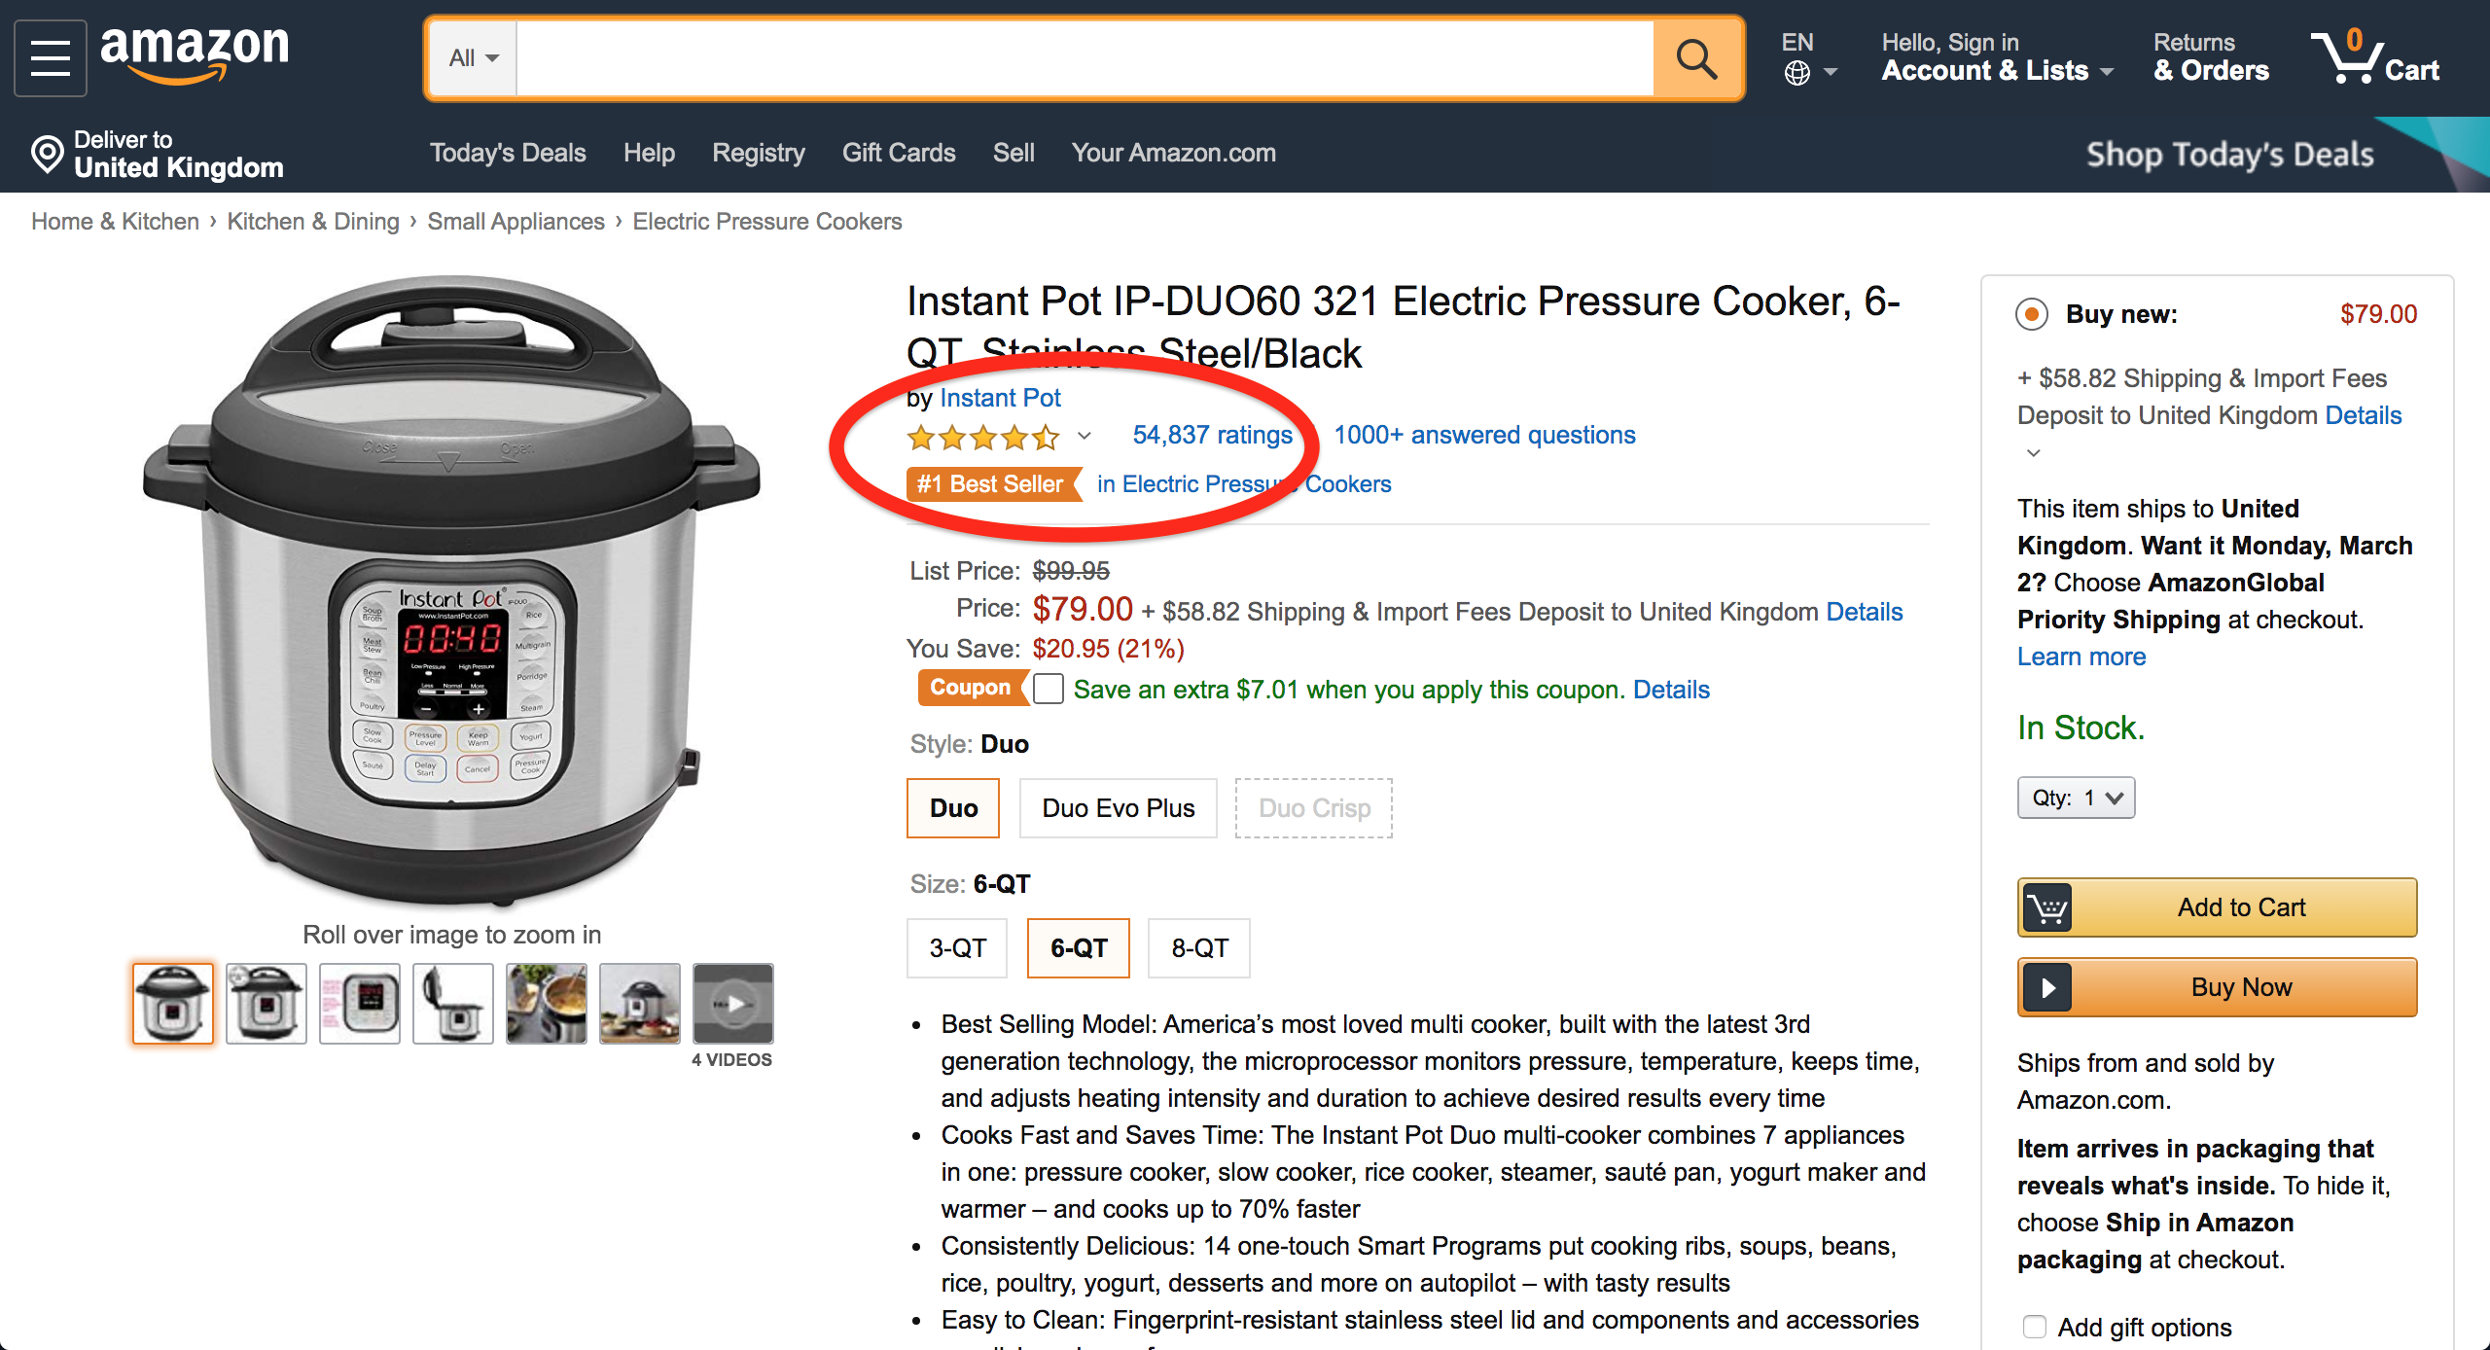Viewport: 2490px width, 1350px height.
Task: Click the #1 Best Seller badge
Action: [993, 483]
